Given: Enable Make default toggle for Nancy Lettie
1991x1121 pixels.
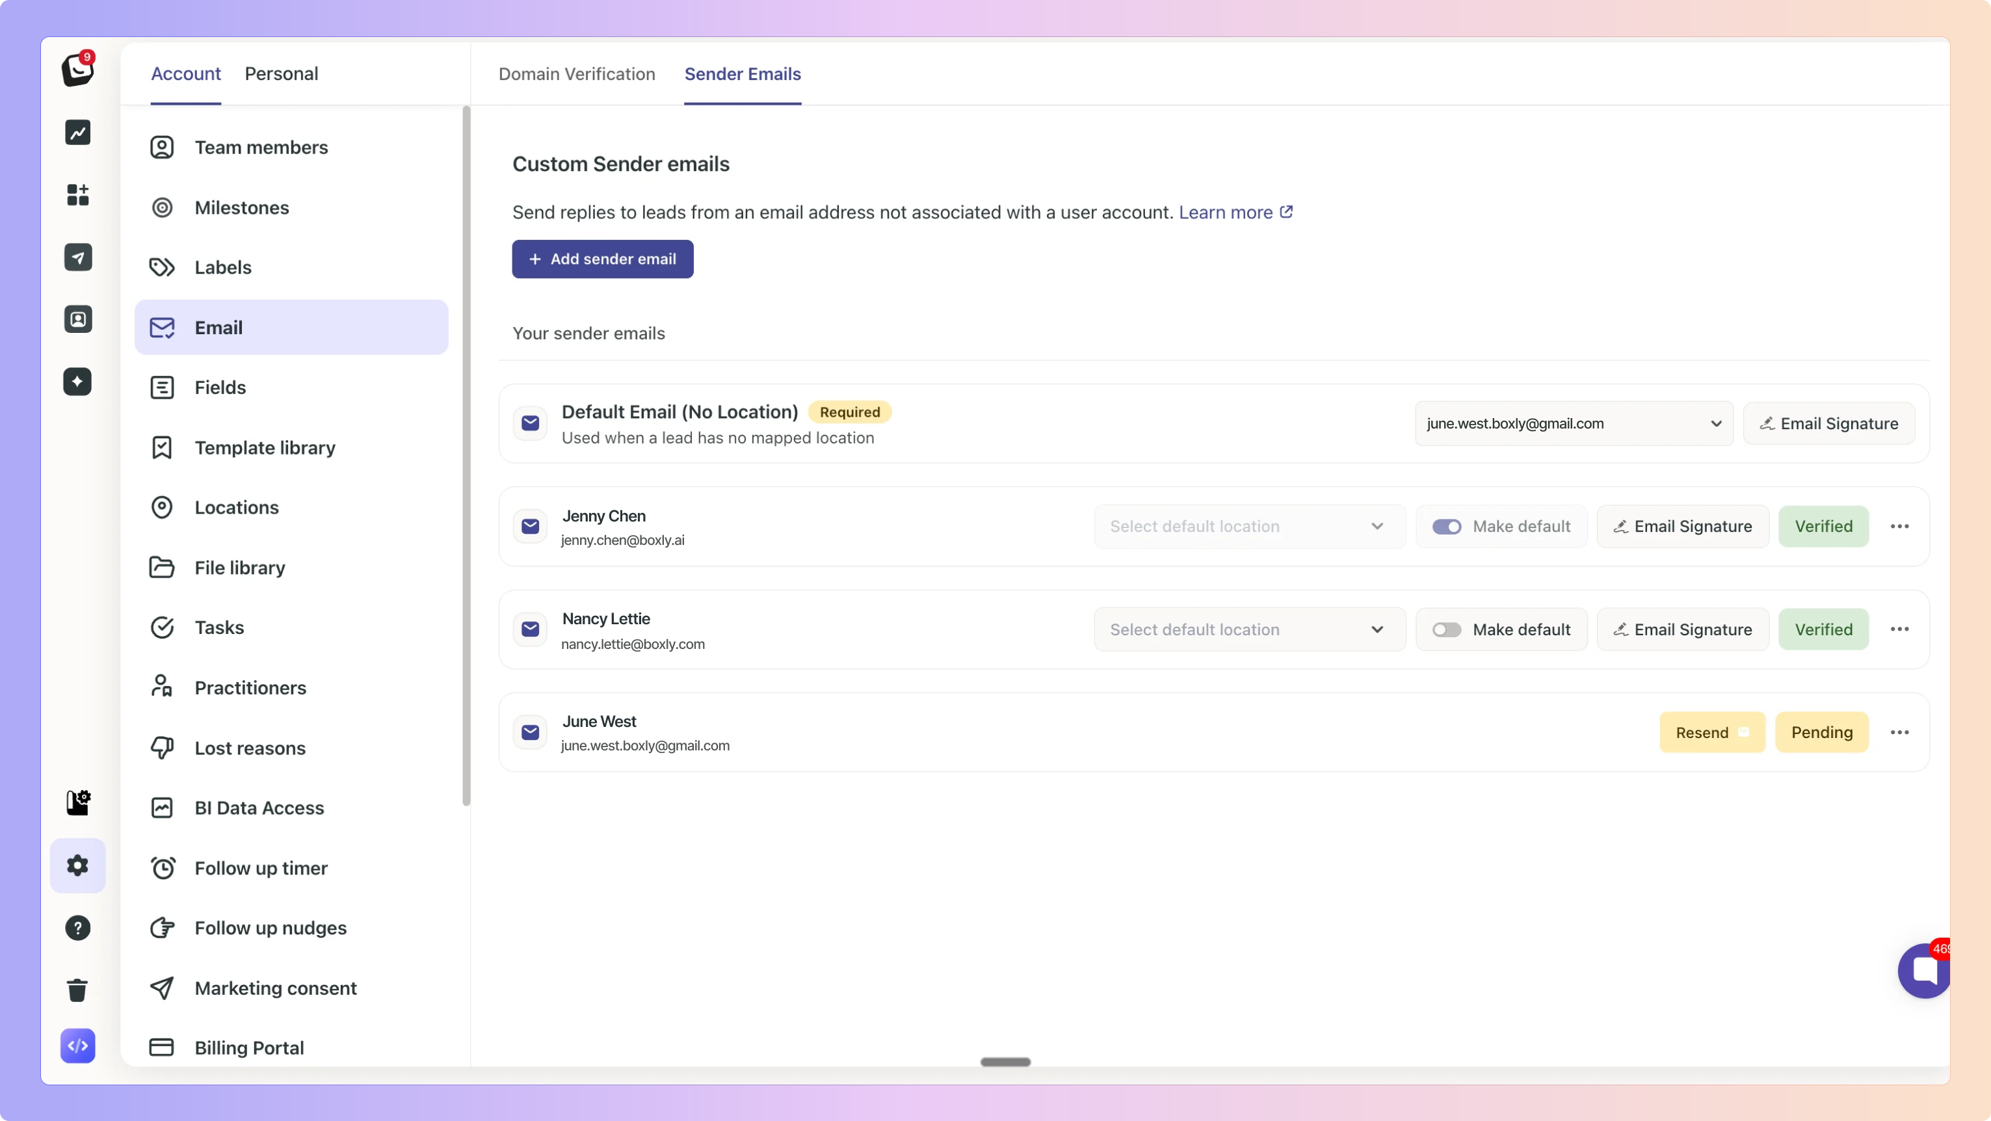Looking at the screenshot, I should [1446, 629].
